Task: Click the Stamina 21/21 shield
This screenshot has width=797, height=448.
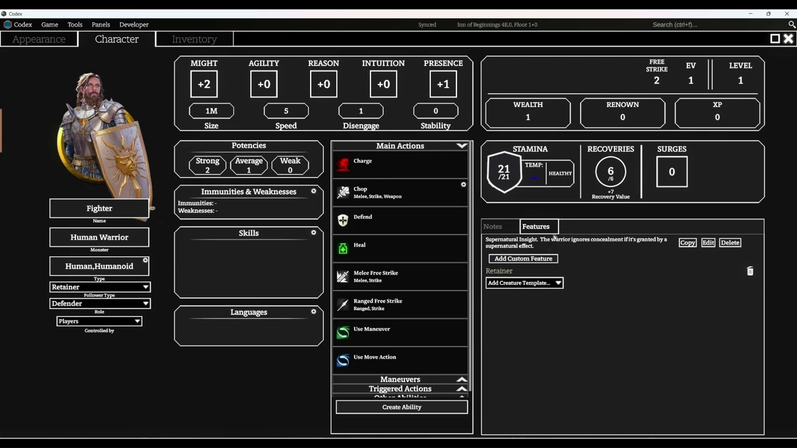Action: pyautogui.click(x=504, y=172)
